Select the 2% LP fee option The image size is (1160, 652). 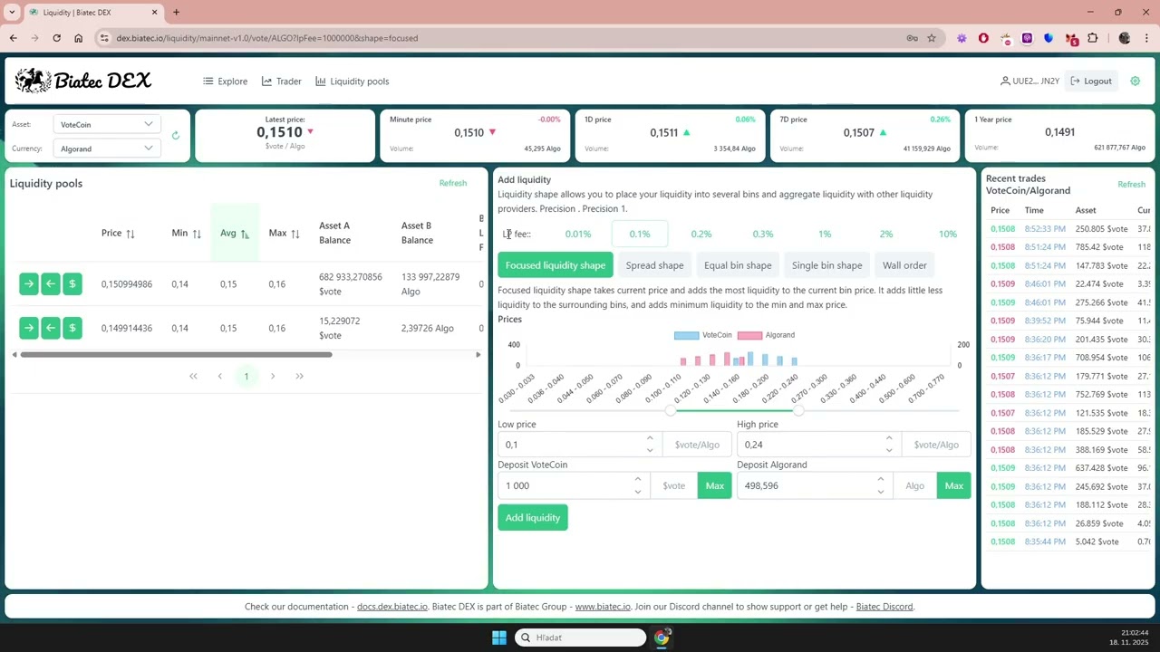886,234
